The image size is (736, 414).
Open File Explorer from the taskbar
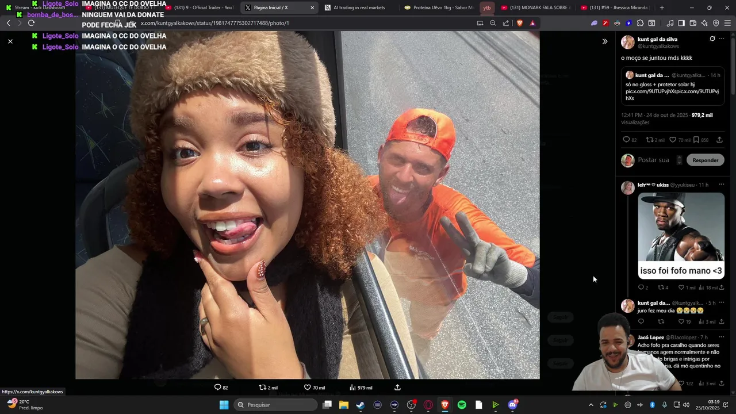(344, 405)
